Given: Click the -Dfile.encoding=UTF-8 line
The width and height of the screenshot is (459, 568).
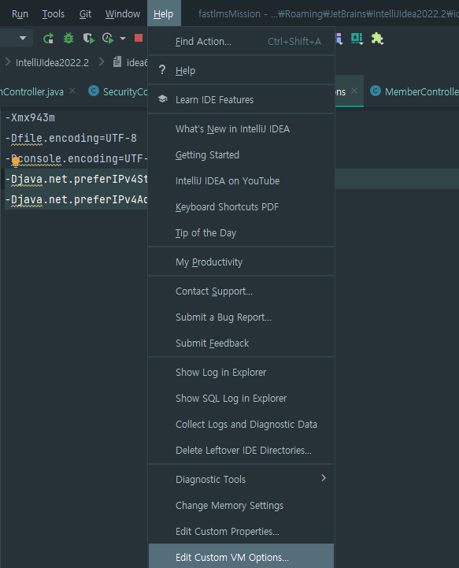Looking at the screenshot, I should (71, 138).
